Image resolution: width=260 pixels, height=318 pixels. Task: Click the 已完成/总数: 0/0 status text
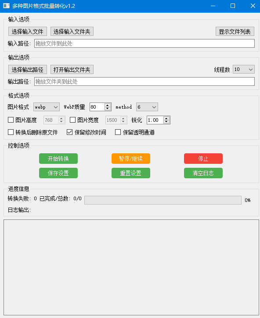pyautogui.click(x=60, y=198)
